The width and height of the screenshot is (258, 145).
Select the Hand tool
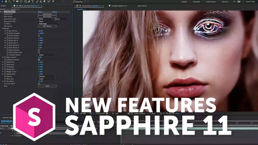tap(6, 2)
